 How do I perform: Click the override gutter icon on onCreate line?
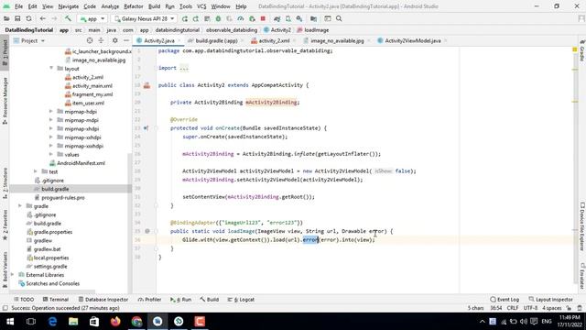click(146, 128)
